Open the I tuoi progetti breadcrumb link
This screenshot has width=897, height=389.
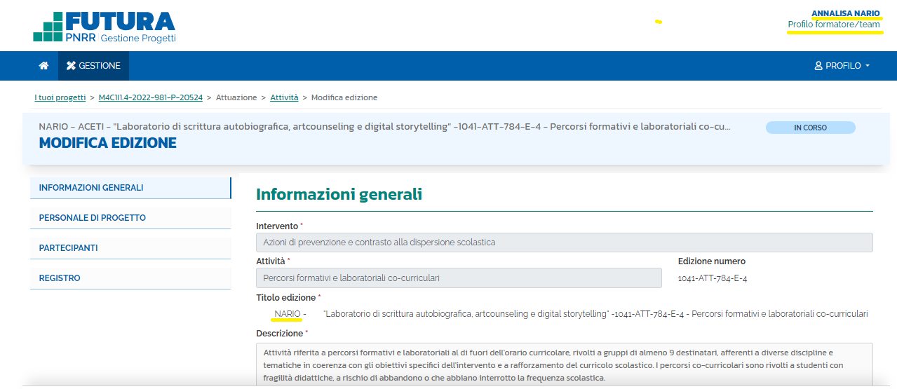coord(60,97)
